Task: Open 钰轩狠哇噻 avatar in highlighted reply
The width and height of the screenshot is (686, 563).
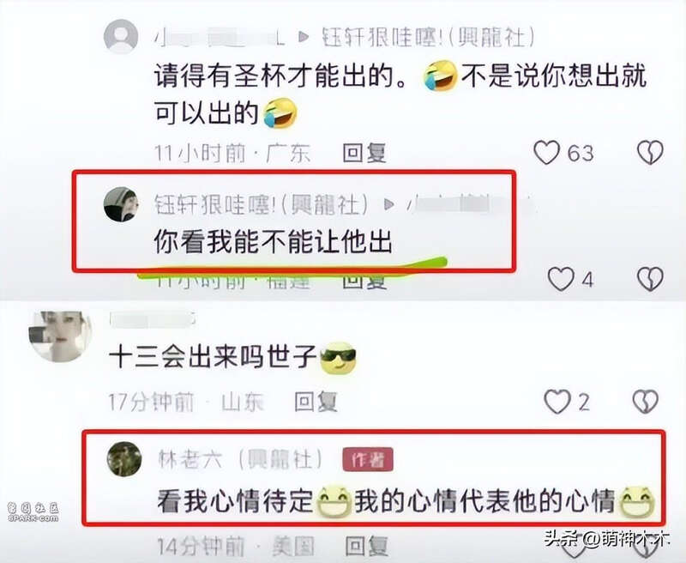Action: click(x=121, y=204)
